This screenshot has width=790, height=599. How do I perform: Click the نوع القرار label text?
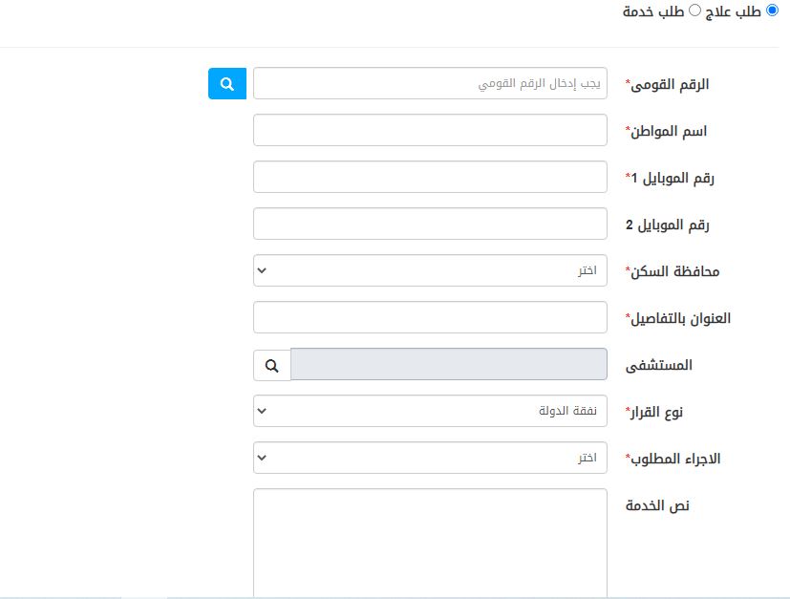pyautogui.click(x=654, y=412)
